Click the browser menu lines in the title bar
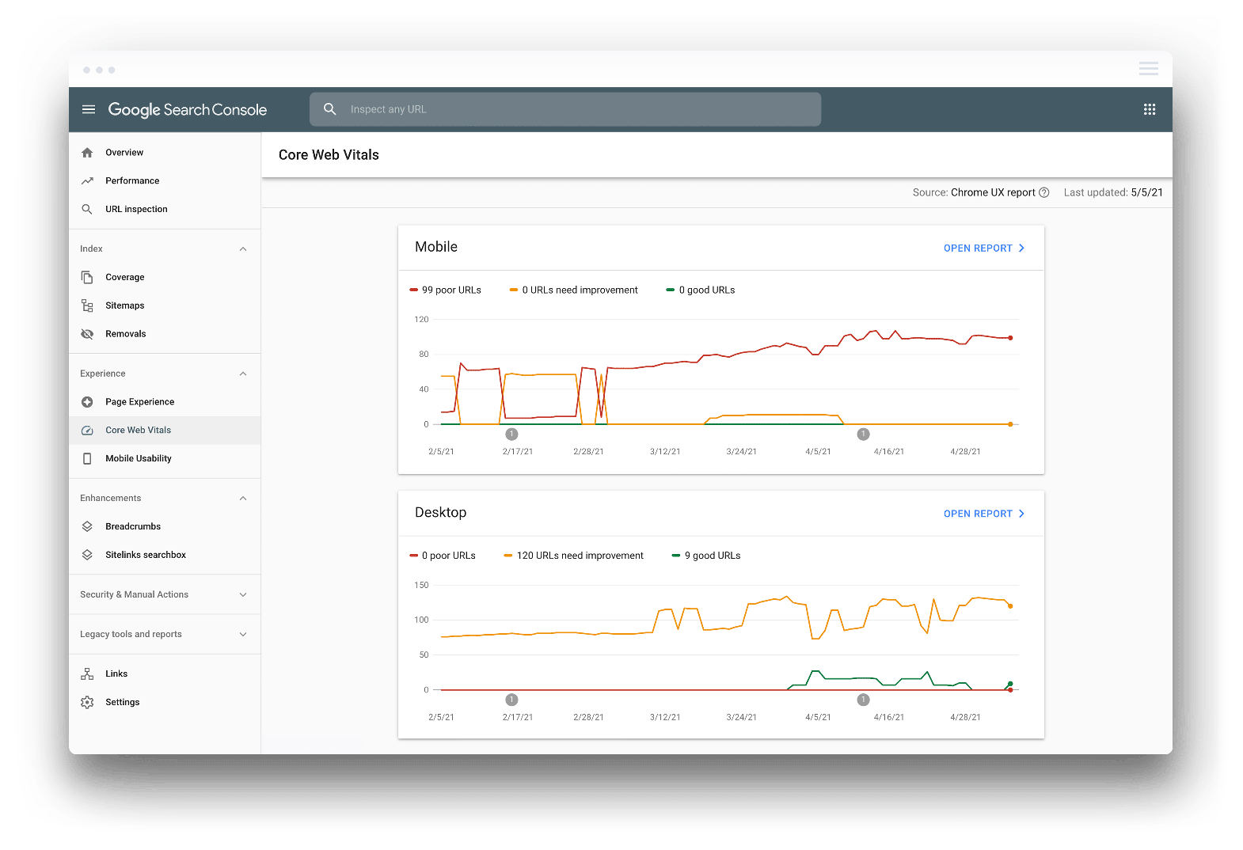Screen dimensions: 1243x850 [1149, 69]
